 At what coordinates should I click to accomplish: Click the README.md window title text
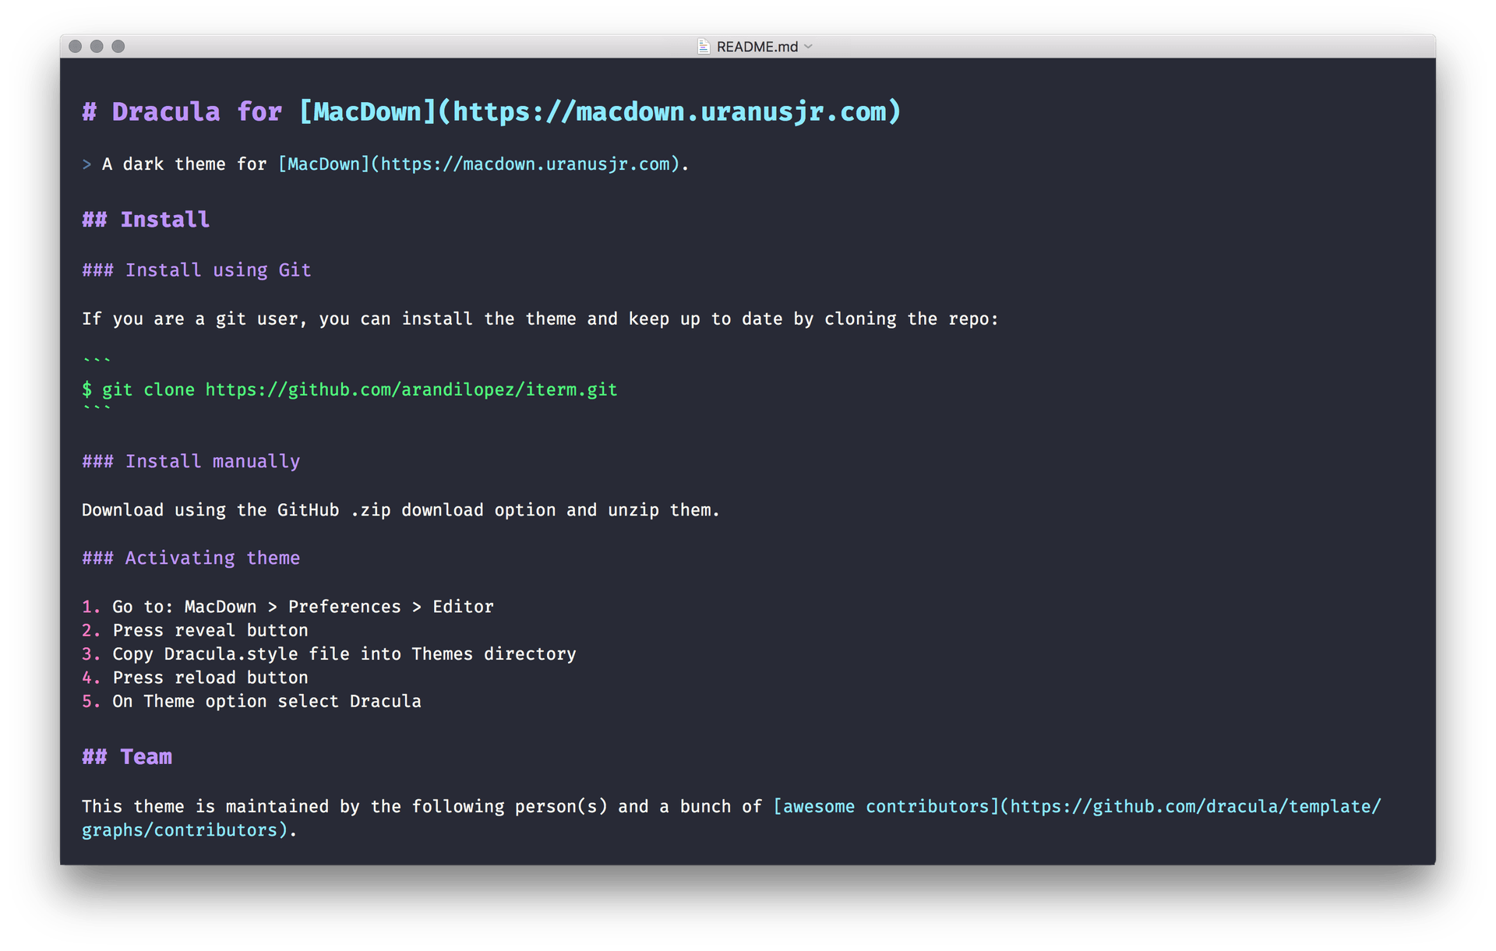[757, 47]
